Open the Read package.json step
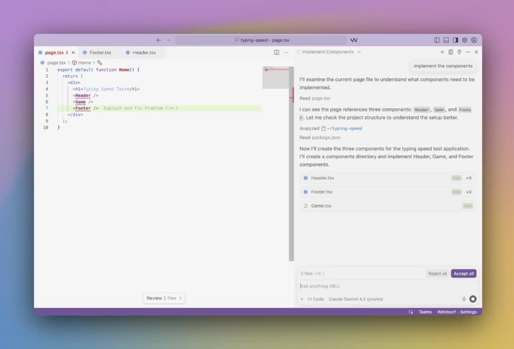514x349 pixels. coord(320,138)
